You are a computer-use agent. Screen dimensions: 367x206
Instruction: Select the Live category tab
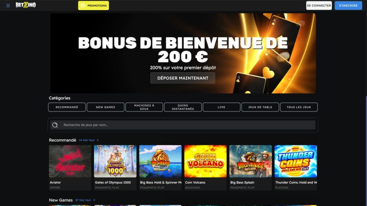(221, 107)
